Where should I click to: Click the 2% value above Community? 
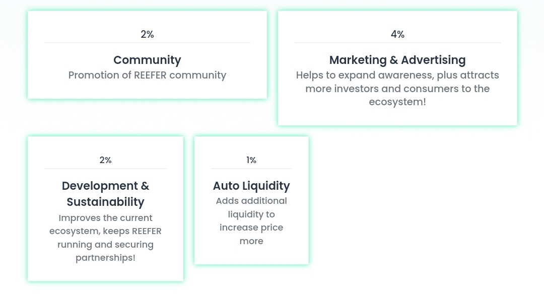pos(147,34)
